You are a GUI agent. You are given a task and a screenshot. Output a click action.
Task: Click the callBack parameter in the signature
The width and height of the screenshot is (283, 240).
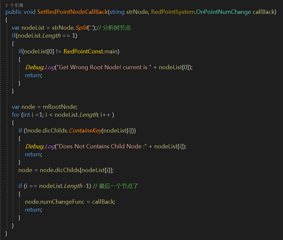coord(264,12)
